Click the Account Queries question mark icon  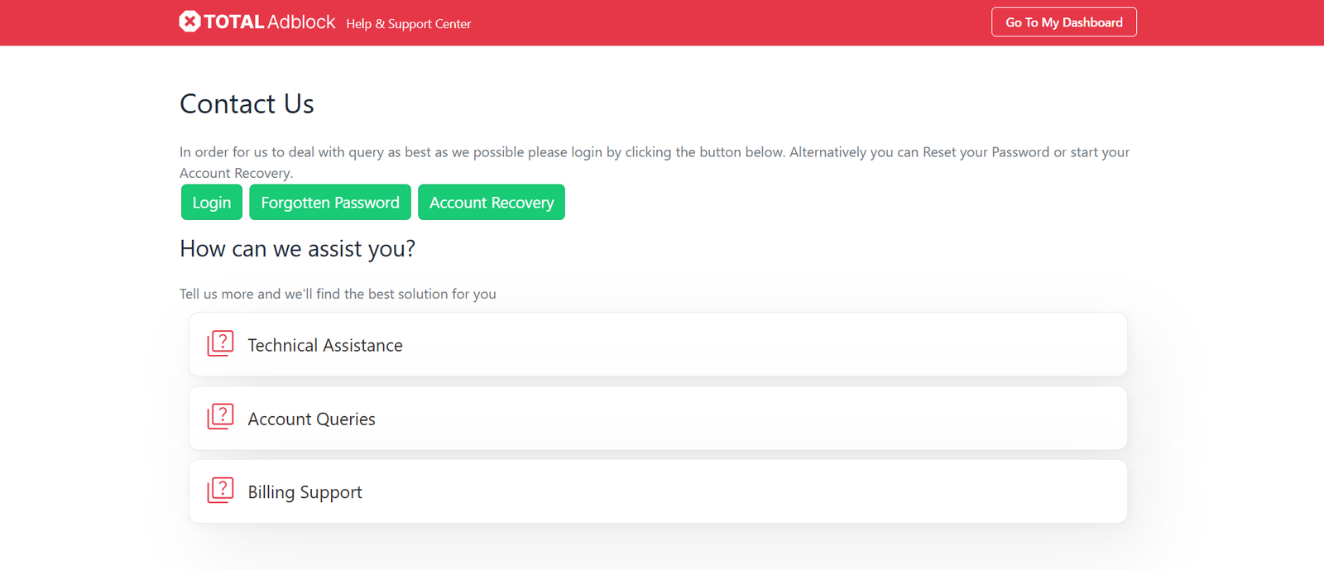coord(220,417)
